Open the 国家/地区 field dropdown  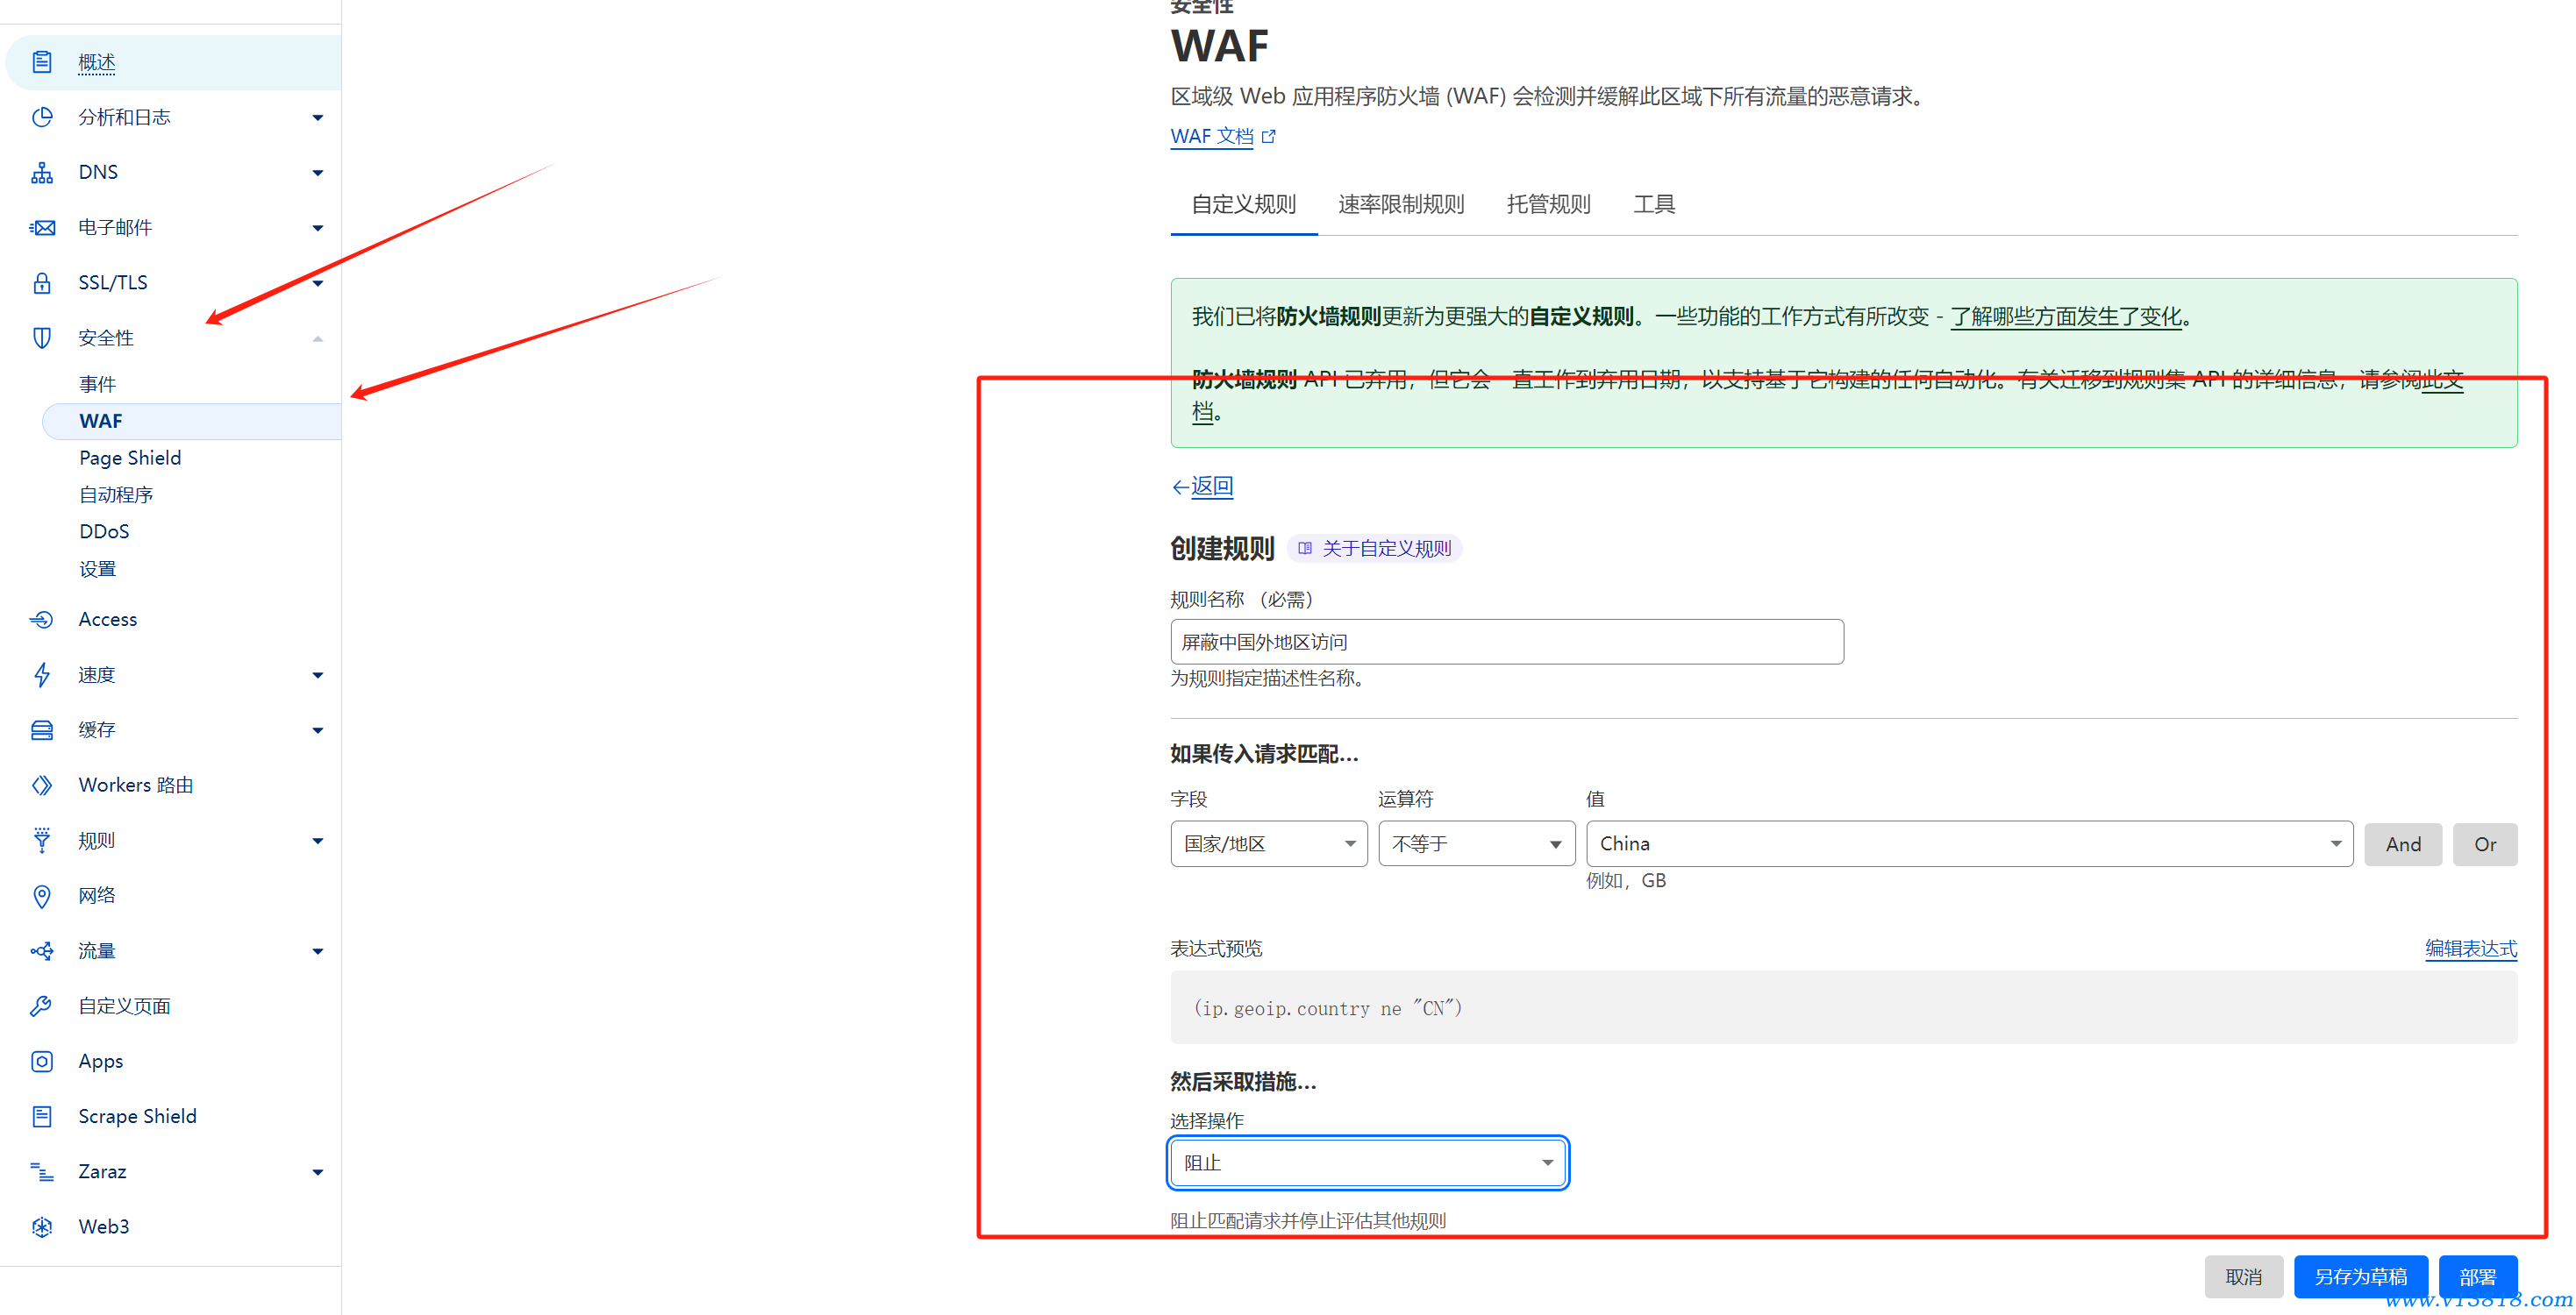1268,844
